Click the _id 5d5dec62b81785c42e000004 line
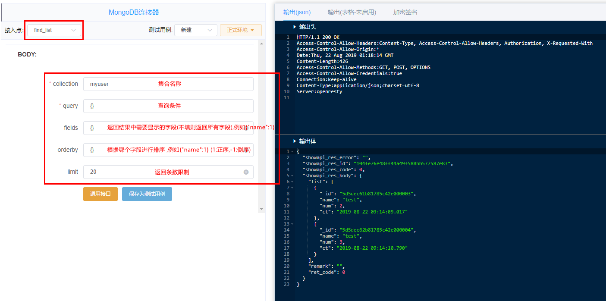The width and height of the screenshot is (606, 301). [x=368, y=230]
